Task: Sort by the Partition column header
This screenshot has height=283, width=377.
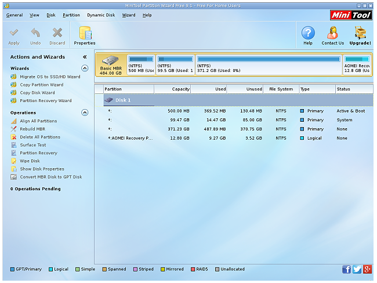Action: pyautogui.click(x=129, y=89)
